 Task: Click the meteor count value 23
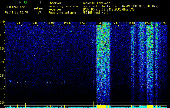click(39, 12)
